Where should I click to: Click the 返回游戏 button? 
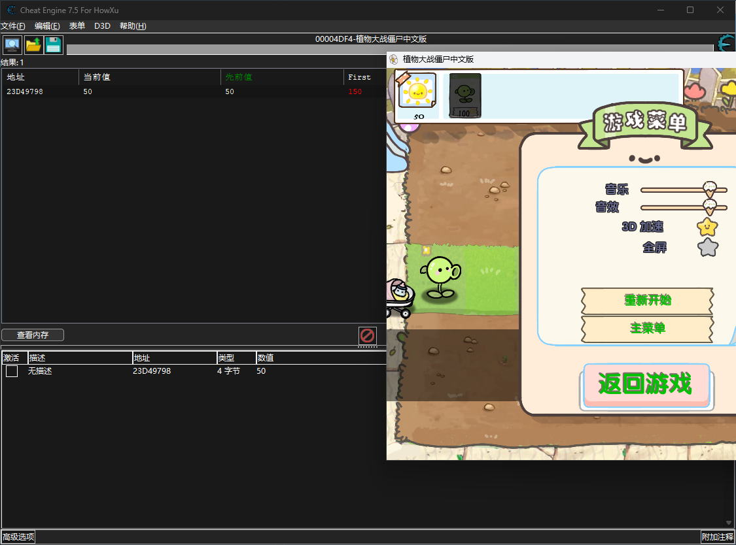pos(646,384)
